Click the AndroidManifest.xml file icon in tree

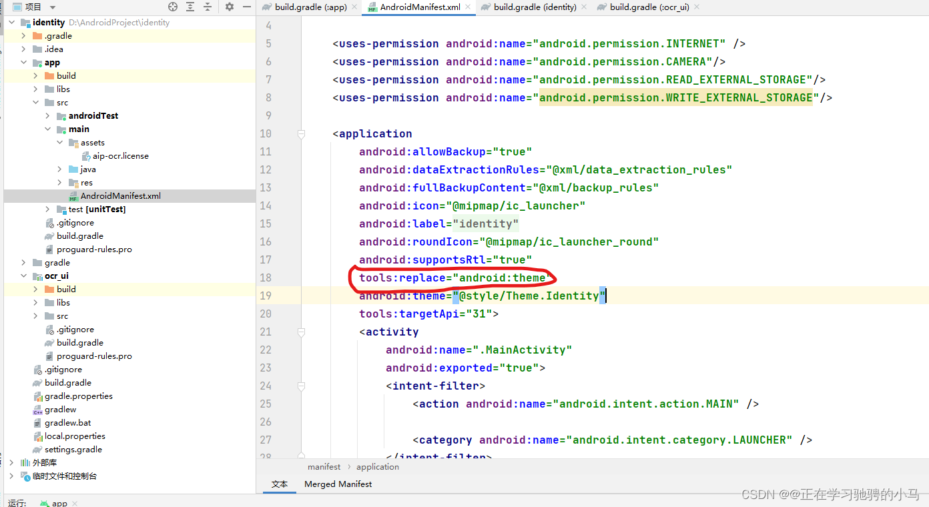click(73, 196)
